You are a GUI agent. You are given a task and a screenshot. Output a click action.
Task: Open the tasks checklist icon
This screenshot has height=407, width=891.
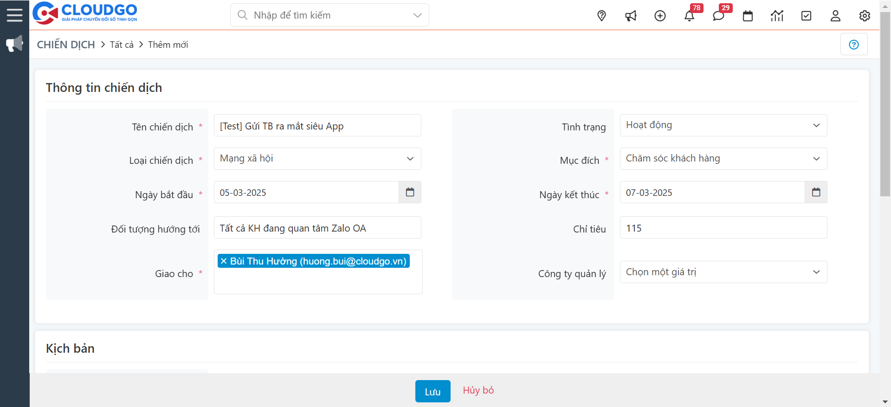(806, 16)
